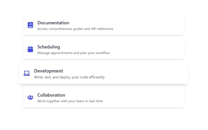
Task: Select the Collaboration heading
Action: point(51,95)
